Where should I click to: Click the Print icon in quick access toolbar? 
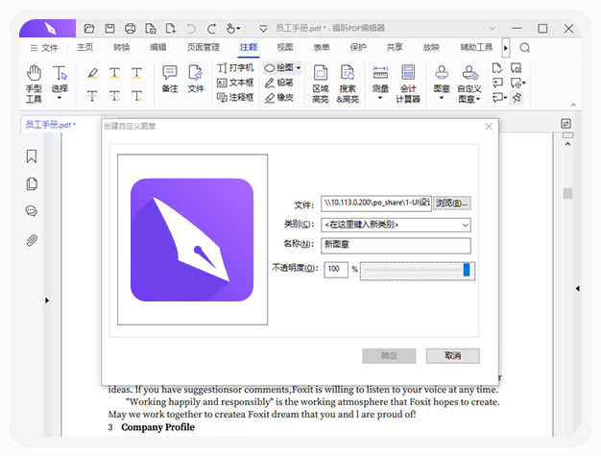coord(130,29)
